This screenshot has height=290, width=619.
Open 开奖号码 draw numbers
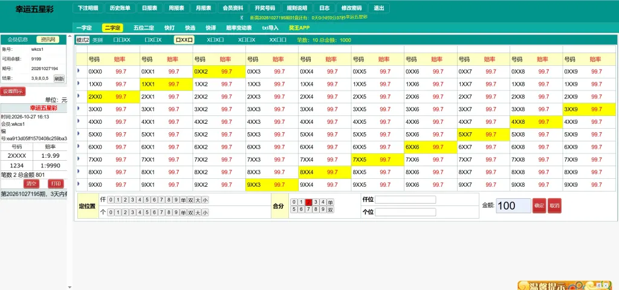pos(265,8)
